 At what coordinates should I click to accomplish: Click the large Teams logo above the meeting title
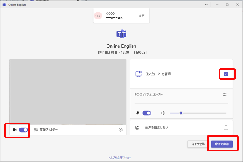pyautogui.click(x=122, y=34)
